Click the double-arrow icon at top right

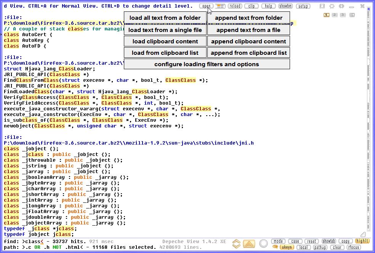341,6
